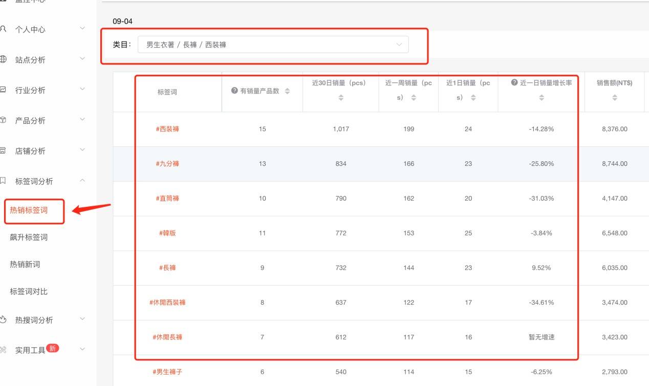Sort by 近一日销量增长率 column
Viewport: 649px width, 386px height.
[542, 97]
